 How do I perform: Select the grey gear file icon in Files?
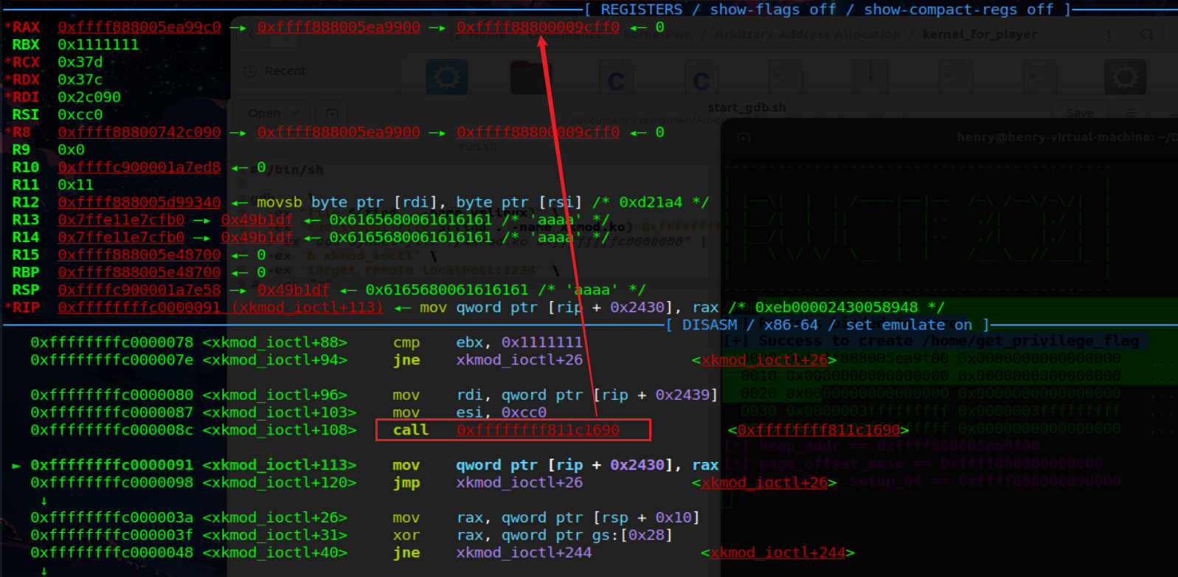pyautogui.click(x=1125, y=77)
